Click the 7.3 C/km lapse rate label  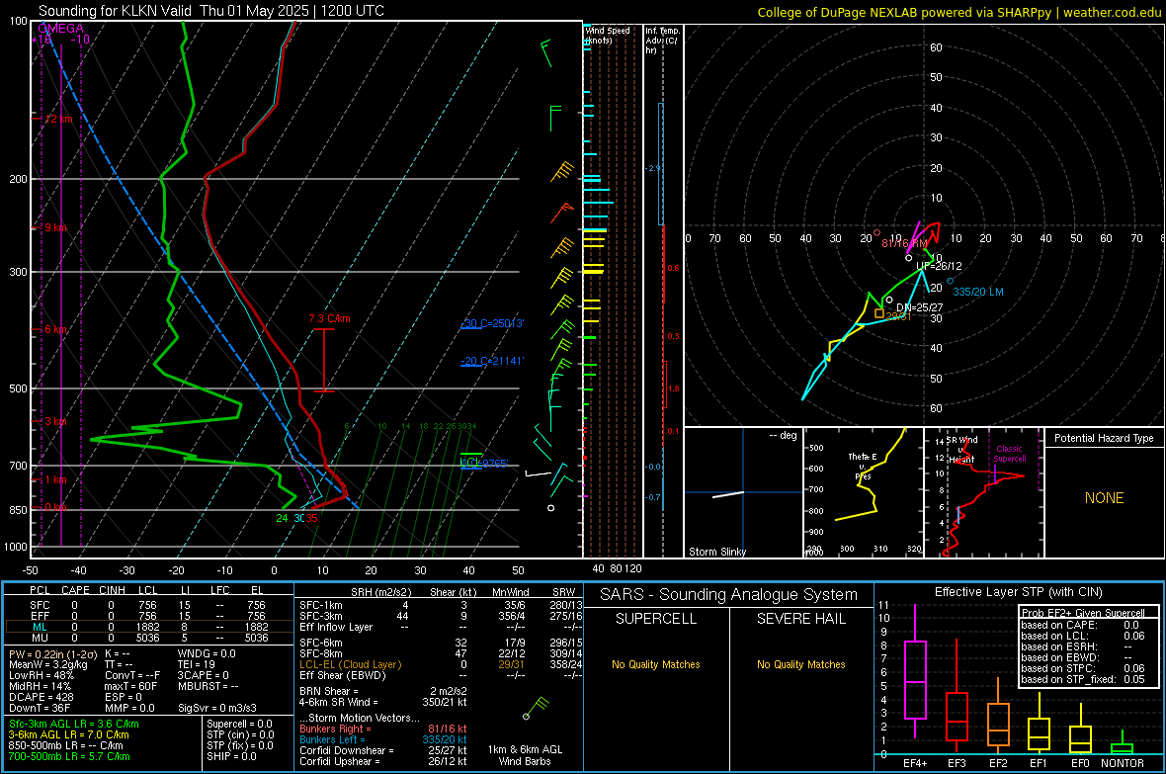(329, 318)
